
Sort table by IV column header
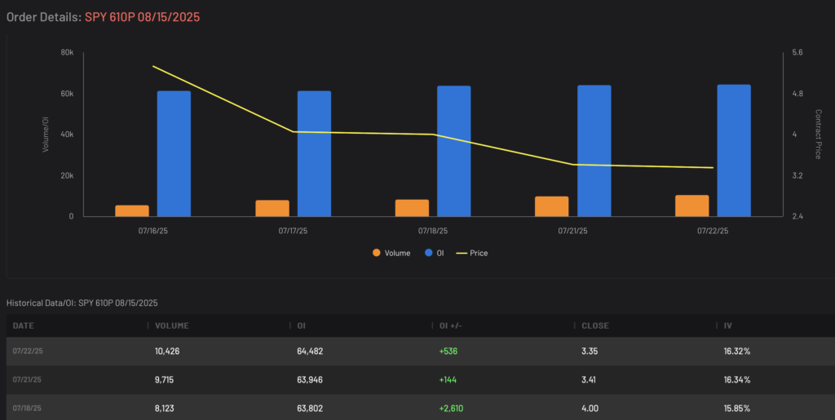point(727,325)
